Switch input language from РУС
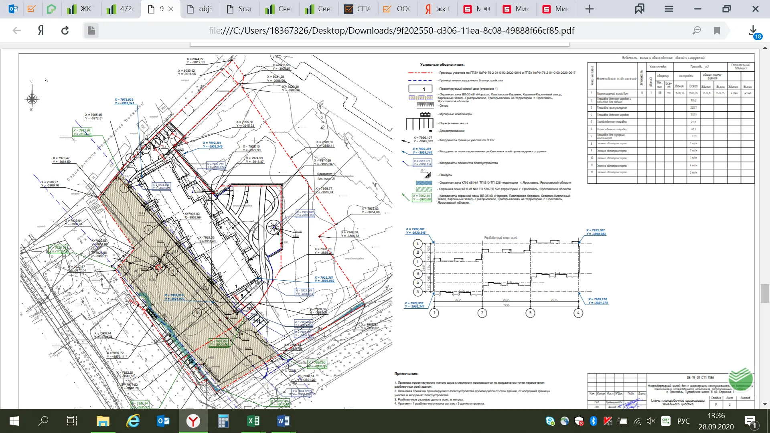Viewport: 770px width, 433px height. 683,421
